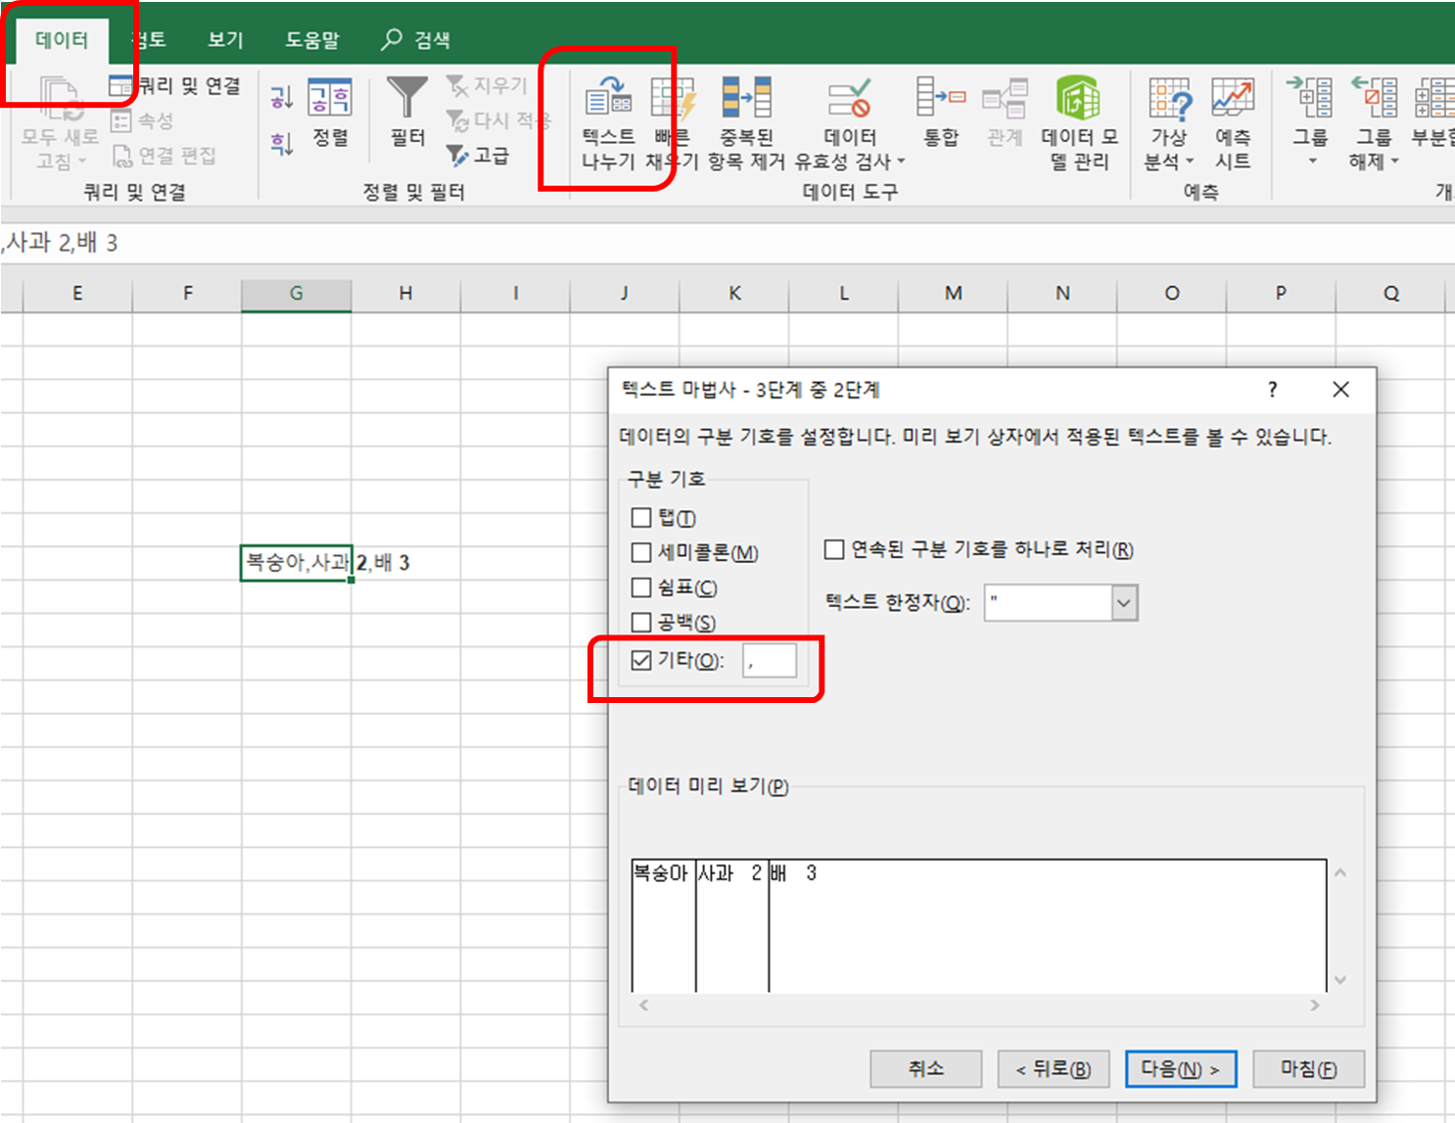Click 배 3 column in preview
Viewport: 1455px width, 1123px height.
click(x=1048, y=925)
